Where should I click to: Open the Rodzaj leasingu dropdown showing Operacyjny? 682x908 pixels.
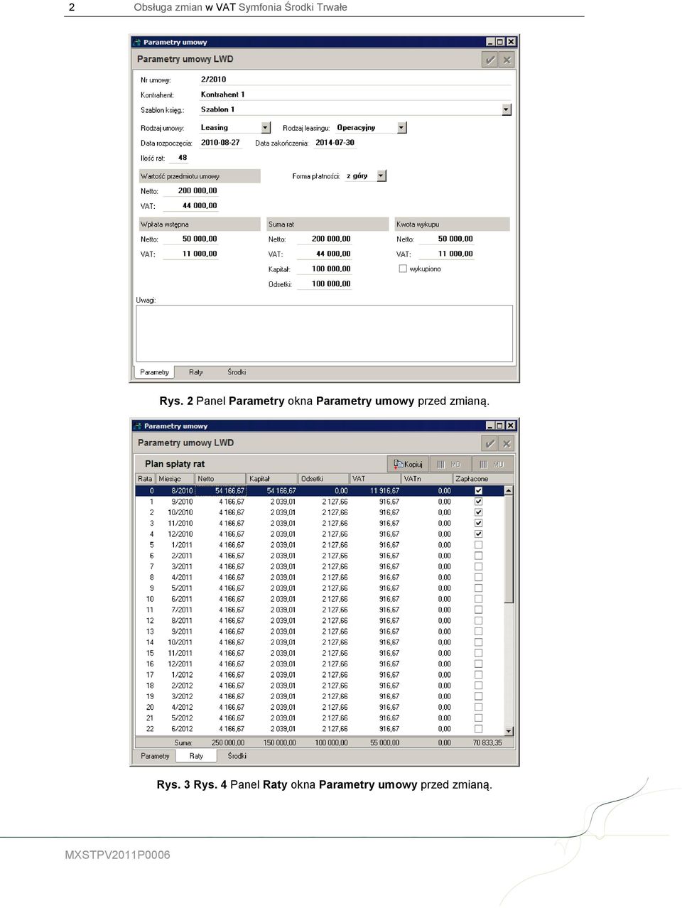401,128
